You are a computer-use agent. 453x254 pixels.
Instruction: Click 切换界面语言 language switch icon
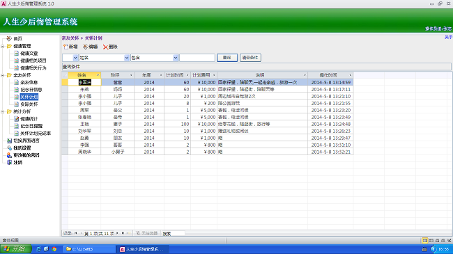(9, 141)
